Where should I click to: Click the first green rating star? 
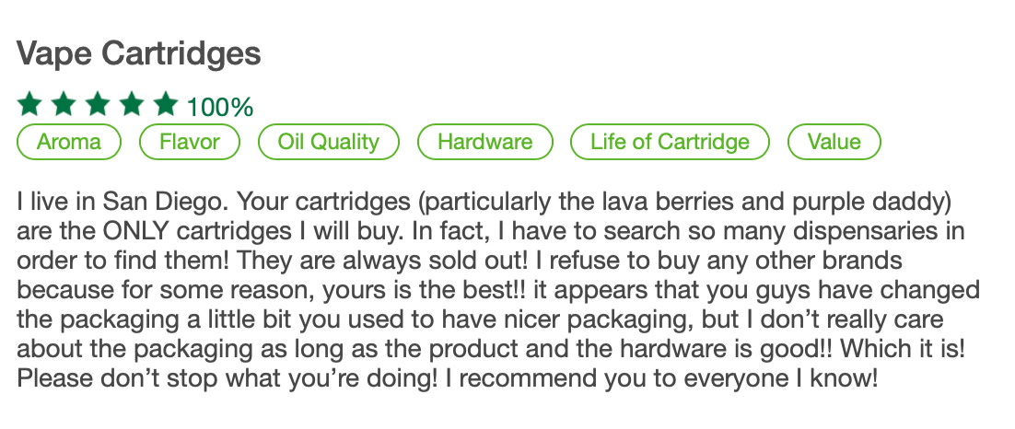coord(29,103)
